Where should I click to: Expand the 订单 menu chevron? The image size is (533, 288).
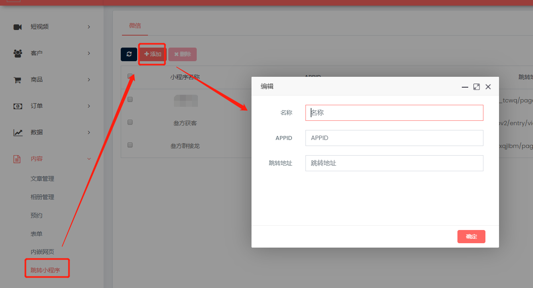(x=89, y=106)
